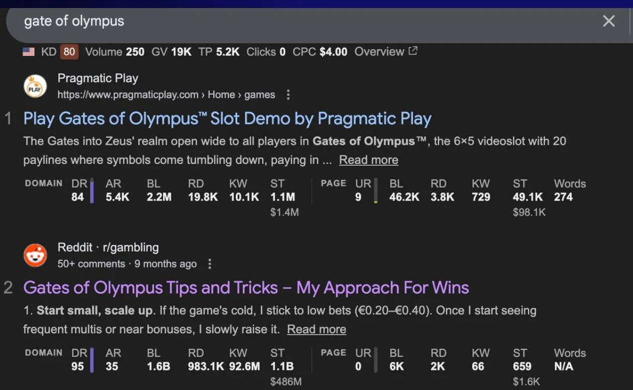Click page RD value 2K

pyautogui.click(x=438, y=366)
